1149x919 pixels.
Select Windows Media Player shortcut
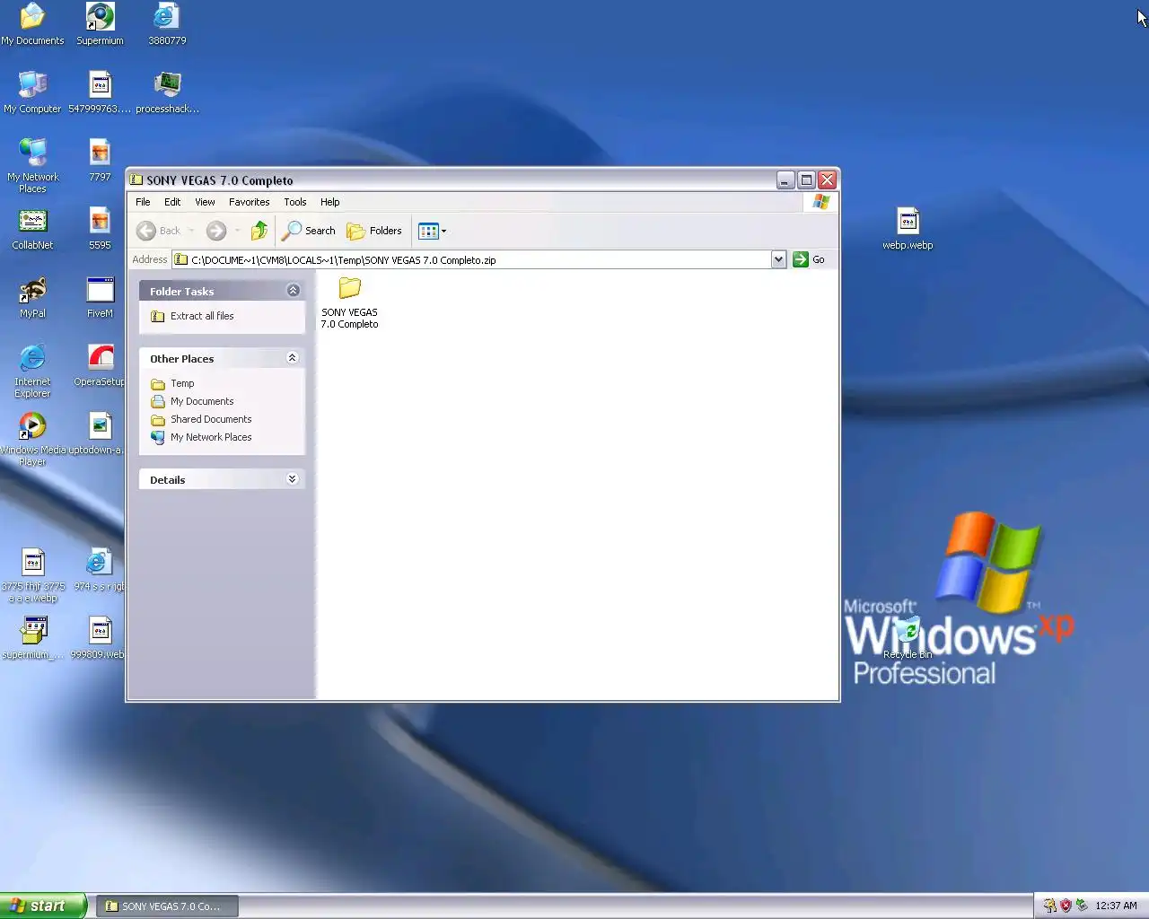[x=32, y=438]
